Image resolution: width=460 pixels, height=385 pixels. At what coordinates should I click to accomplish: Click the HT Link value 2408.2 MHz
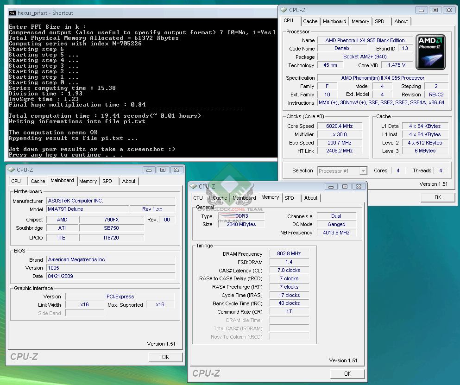(340, 151)
